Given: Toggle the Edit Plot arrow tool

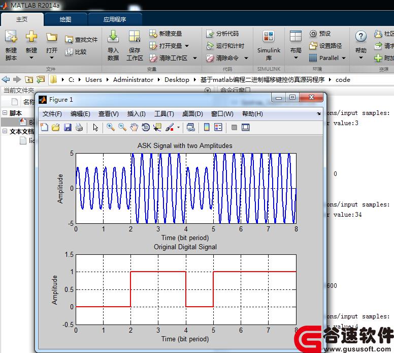Looking at the screenshot, I should coord(95,127).
